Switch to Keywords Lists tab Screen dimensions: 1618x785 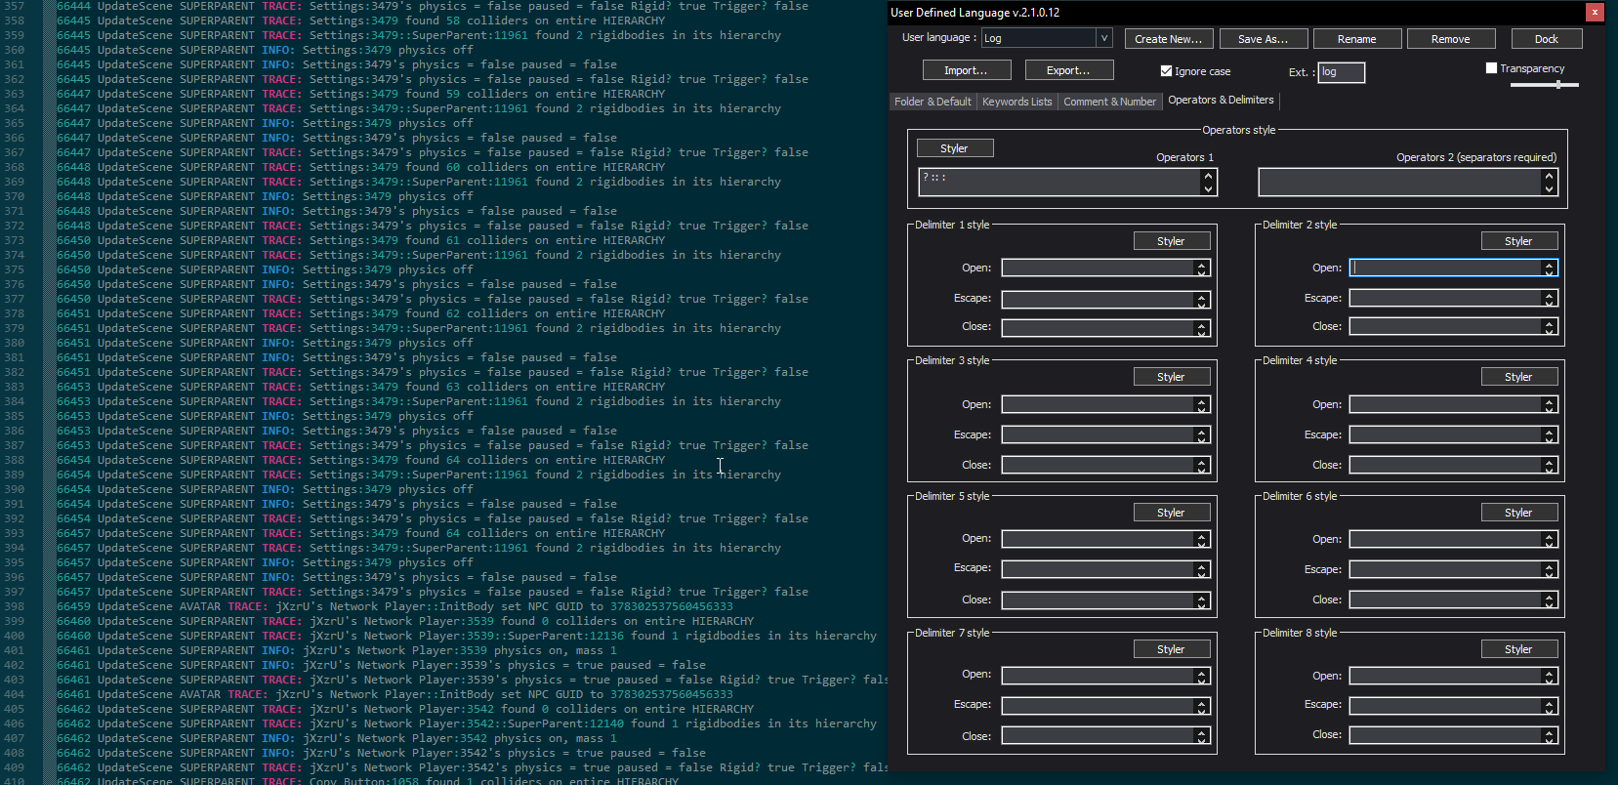tap(1016, 102)
